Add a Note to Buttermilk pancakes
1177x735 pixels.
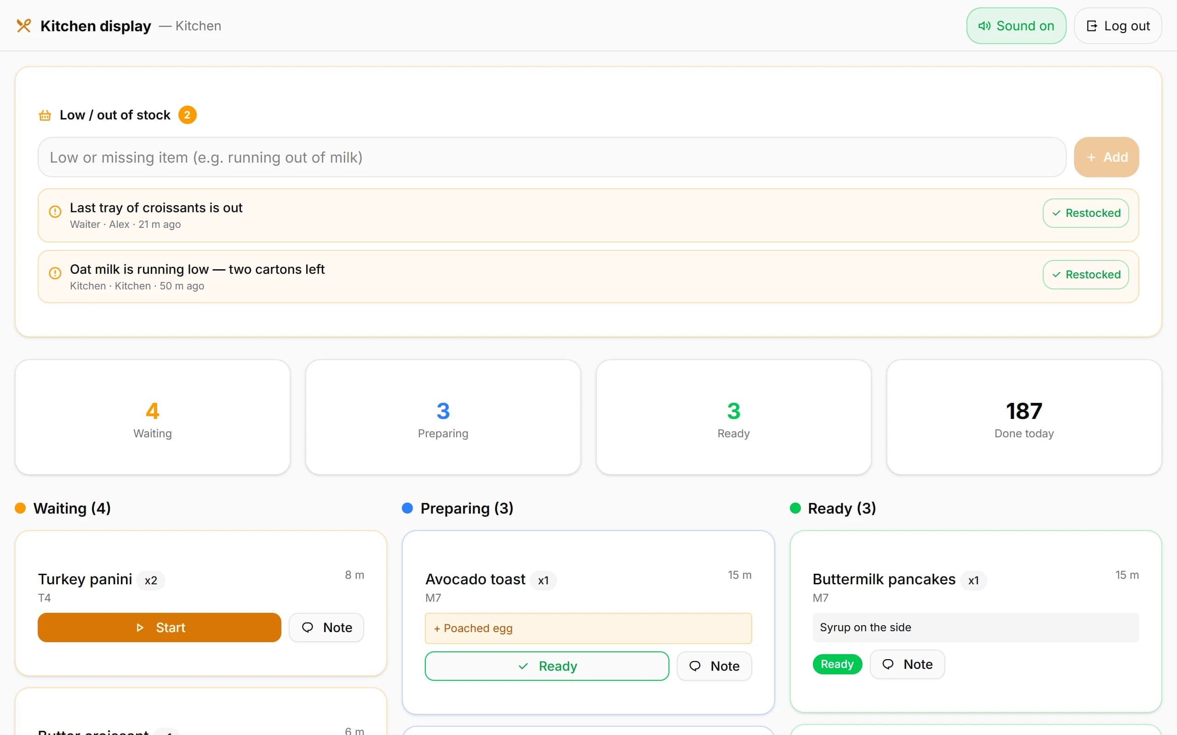pyautogui.click(x=907, y=664)
